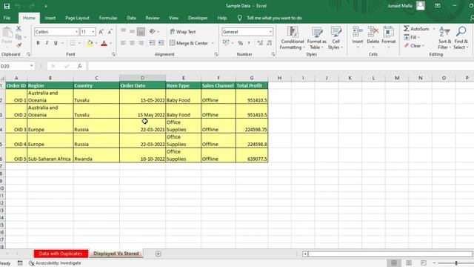Apply Percent Style format
Screen dimensions: 474x267
[x=240, y=43]
